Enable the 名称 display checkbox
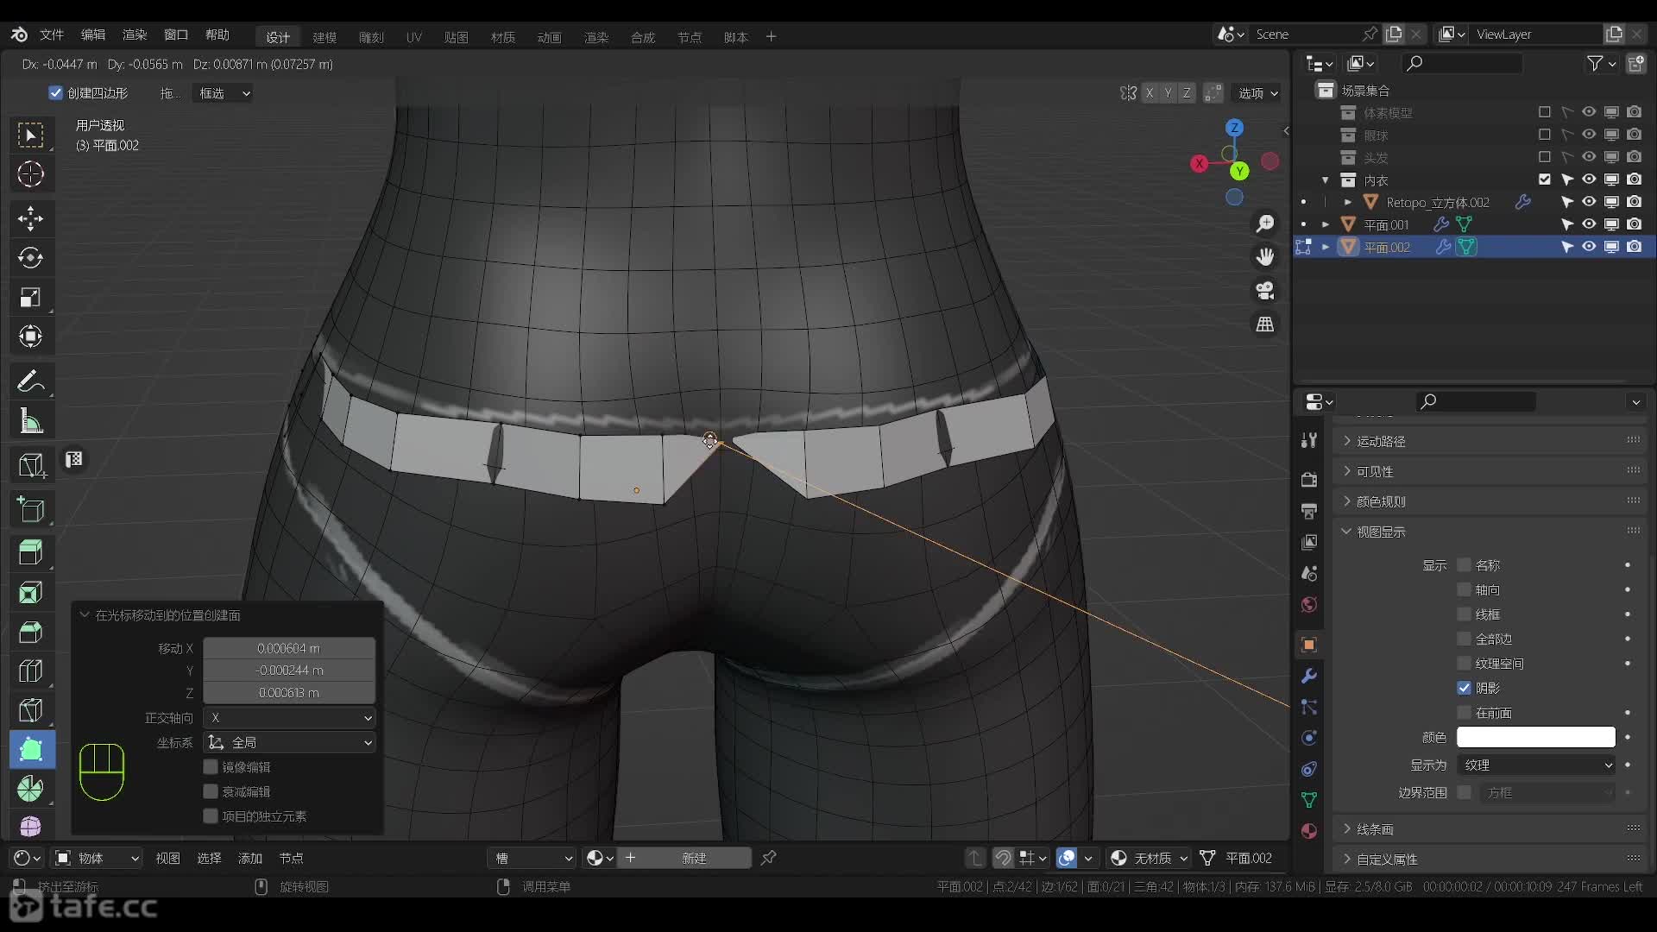Screen dimensions: 1657x932 click(x=1465, y=565)
